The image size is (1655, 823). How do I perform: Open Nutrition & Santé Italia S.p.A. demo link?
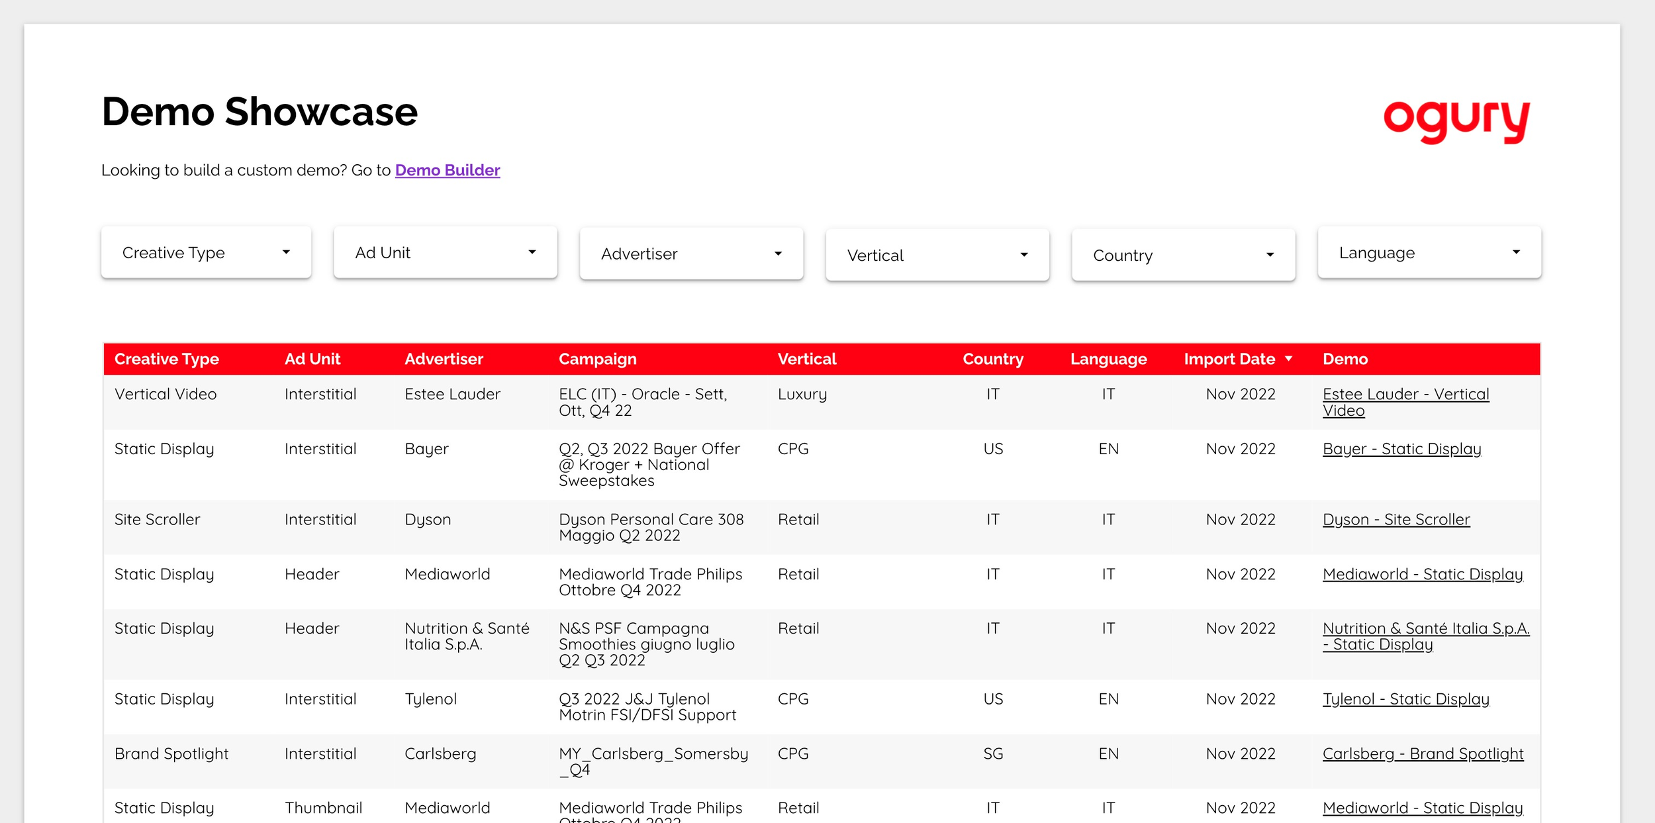(1426, 636)
